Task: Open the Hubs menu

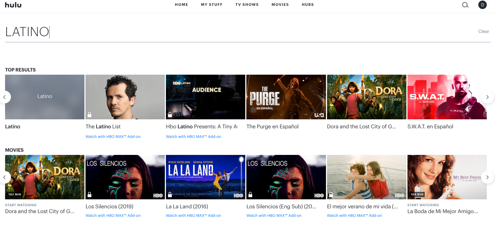Action: pyautogui.click(x=308, y=5)
